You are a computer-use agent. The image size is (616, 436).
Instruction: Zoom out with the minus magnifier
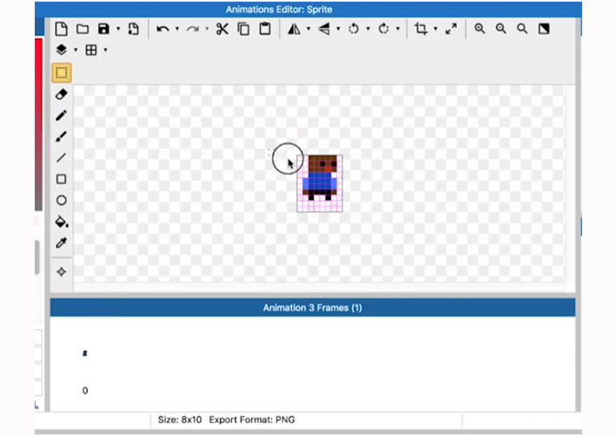pyautogui.click(x=501, y=29)
